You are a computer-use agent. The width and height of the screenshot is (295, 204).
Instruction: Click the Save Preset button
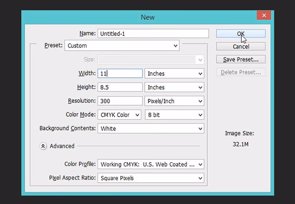click(240, 59)
